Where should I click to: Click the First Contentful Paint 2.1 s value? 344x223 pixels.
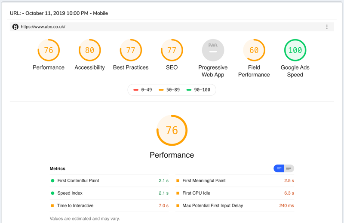164,181
